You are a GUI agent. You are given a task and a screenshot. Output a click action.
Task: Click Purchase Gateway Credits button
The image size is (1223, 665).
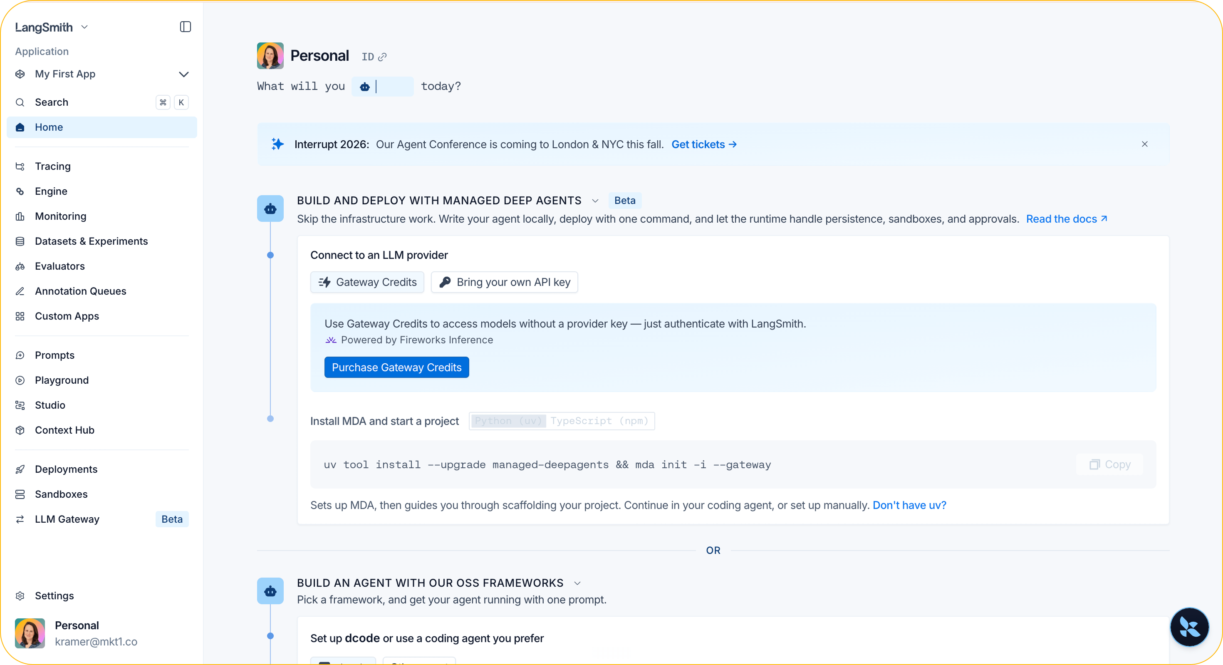(396, 367)
